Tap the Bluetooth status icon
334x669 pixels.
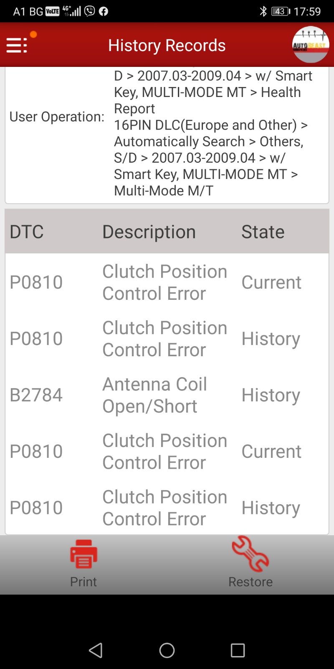[x=263, y=11]
